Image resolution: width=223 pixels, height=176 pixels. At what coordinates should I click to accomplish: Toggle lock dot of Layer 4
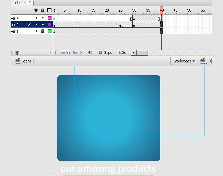[43, 18]
